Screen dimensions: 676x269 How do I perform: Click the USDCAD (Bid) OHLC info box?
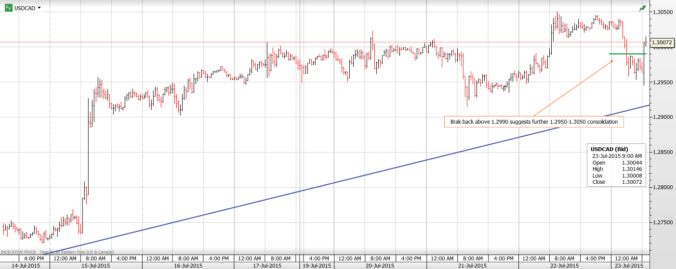(616, 165)
